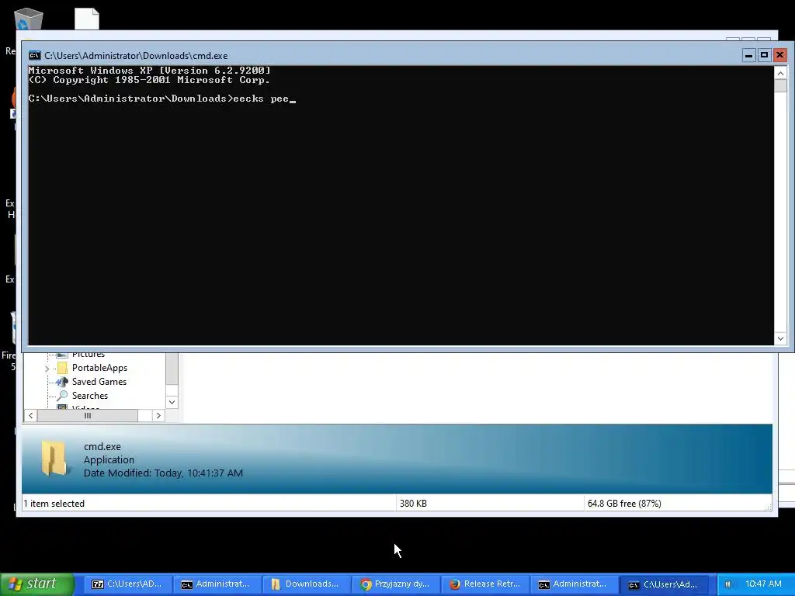This screenshot has height=596, width=795.
Task: Click the Recycle Bin desktop icon
Action: (x=29, y=19)
